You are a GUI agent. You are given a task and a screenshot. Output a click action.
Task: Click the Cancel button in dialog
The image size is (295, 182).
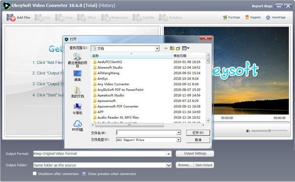pos(198,140)
